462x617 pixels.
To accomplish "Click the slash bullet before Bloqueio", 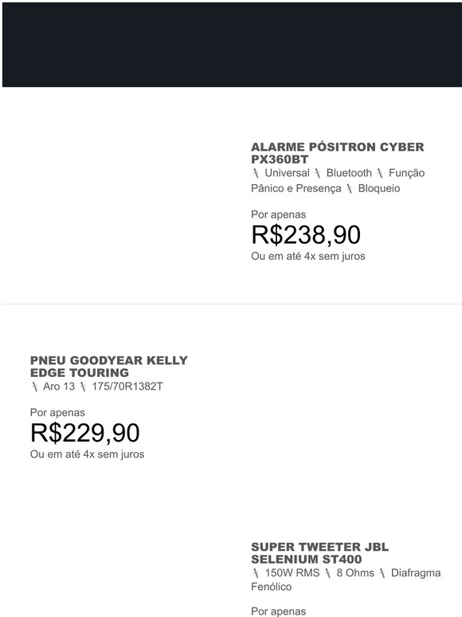I will [x=349, y=189].
